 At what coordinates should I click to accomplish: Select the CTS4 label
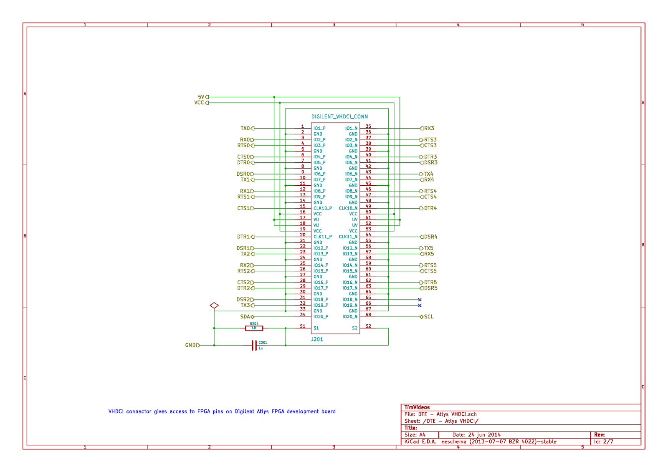click(428, 197)
